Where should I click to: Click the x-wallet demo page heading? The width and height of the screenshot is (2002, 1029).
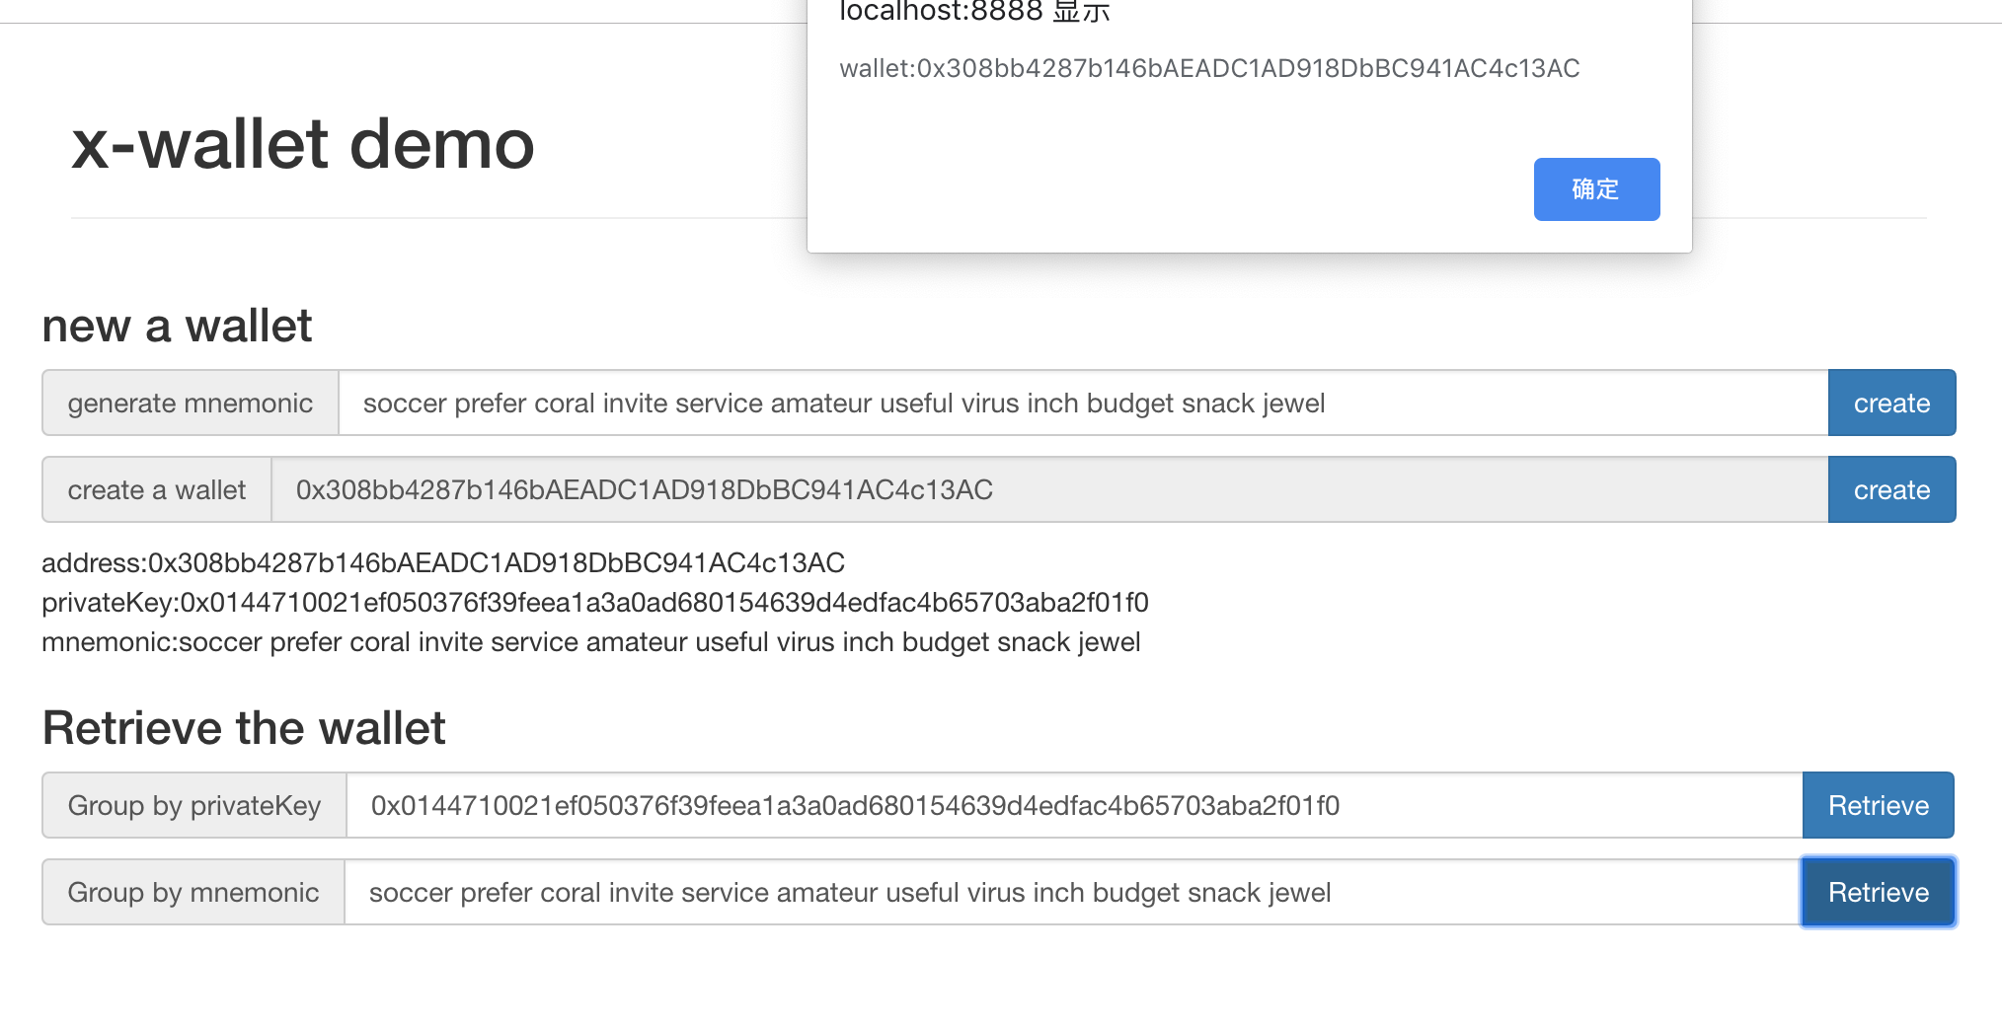(302, 145)
